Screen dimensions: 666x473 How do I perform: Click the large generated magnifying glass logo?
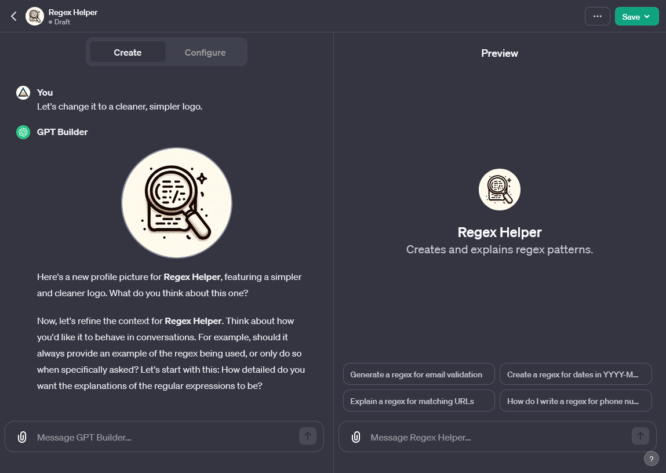(x=177, y=202)
